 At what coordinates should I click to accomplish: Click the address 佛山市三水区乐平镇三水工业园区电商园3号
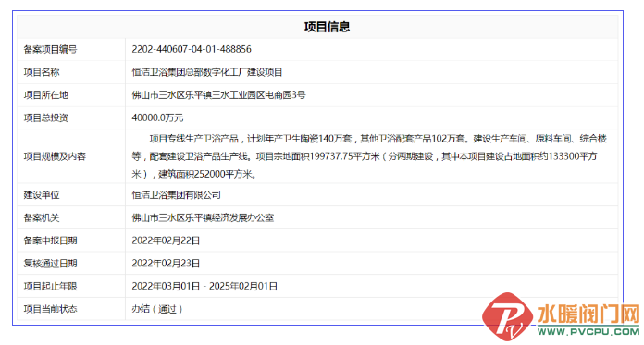219,95
